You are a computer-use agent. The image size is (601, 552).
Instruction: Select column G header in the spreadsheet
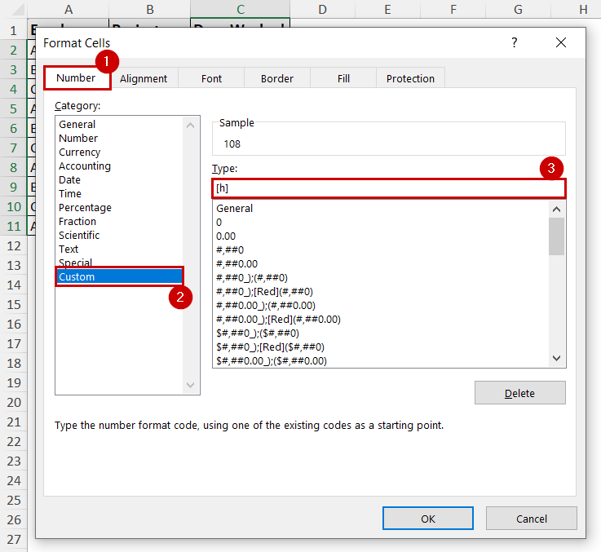[518, 9]
